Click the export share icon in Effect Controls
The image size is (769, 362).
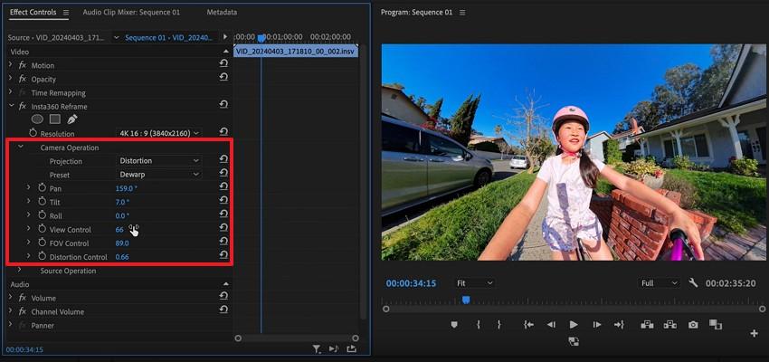[x=351, y=348]
